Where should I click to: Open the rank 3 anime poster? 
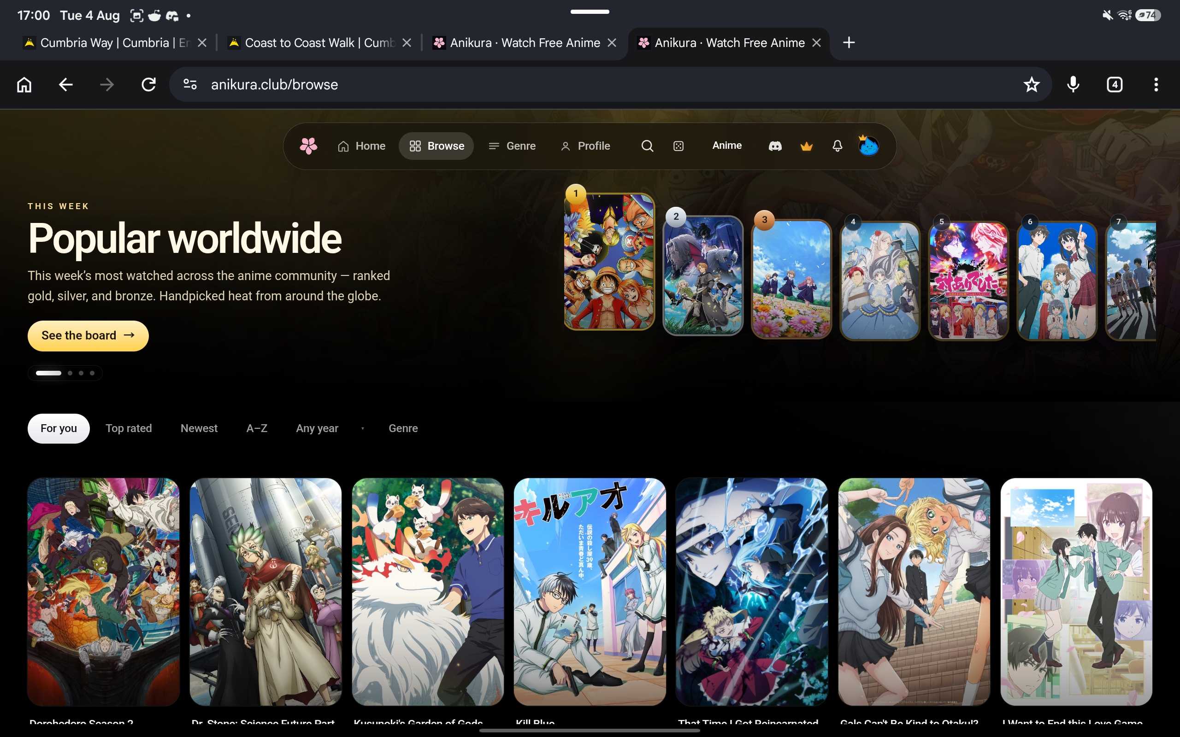click(x=791, y=279)
